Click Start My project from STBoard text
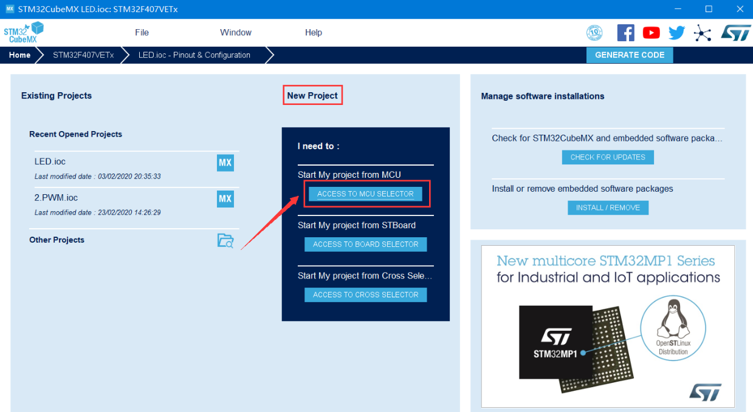 coord(357,225)
